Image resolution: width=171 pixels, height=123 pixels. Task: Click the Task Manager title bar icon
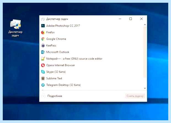pyautogui.click(x=43, y=19)
